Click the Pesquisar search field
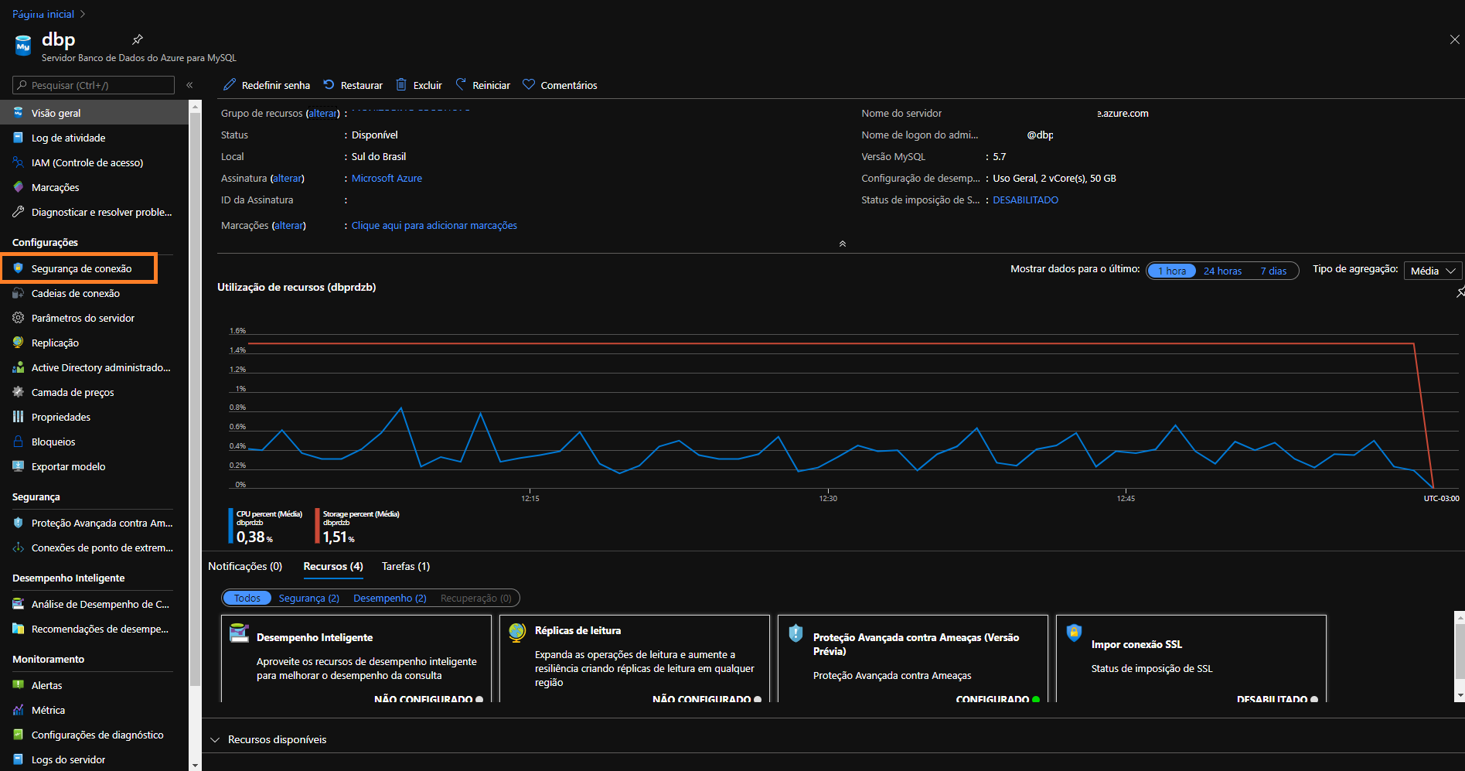 [x=94, y=85]
